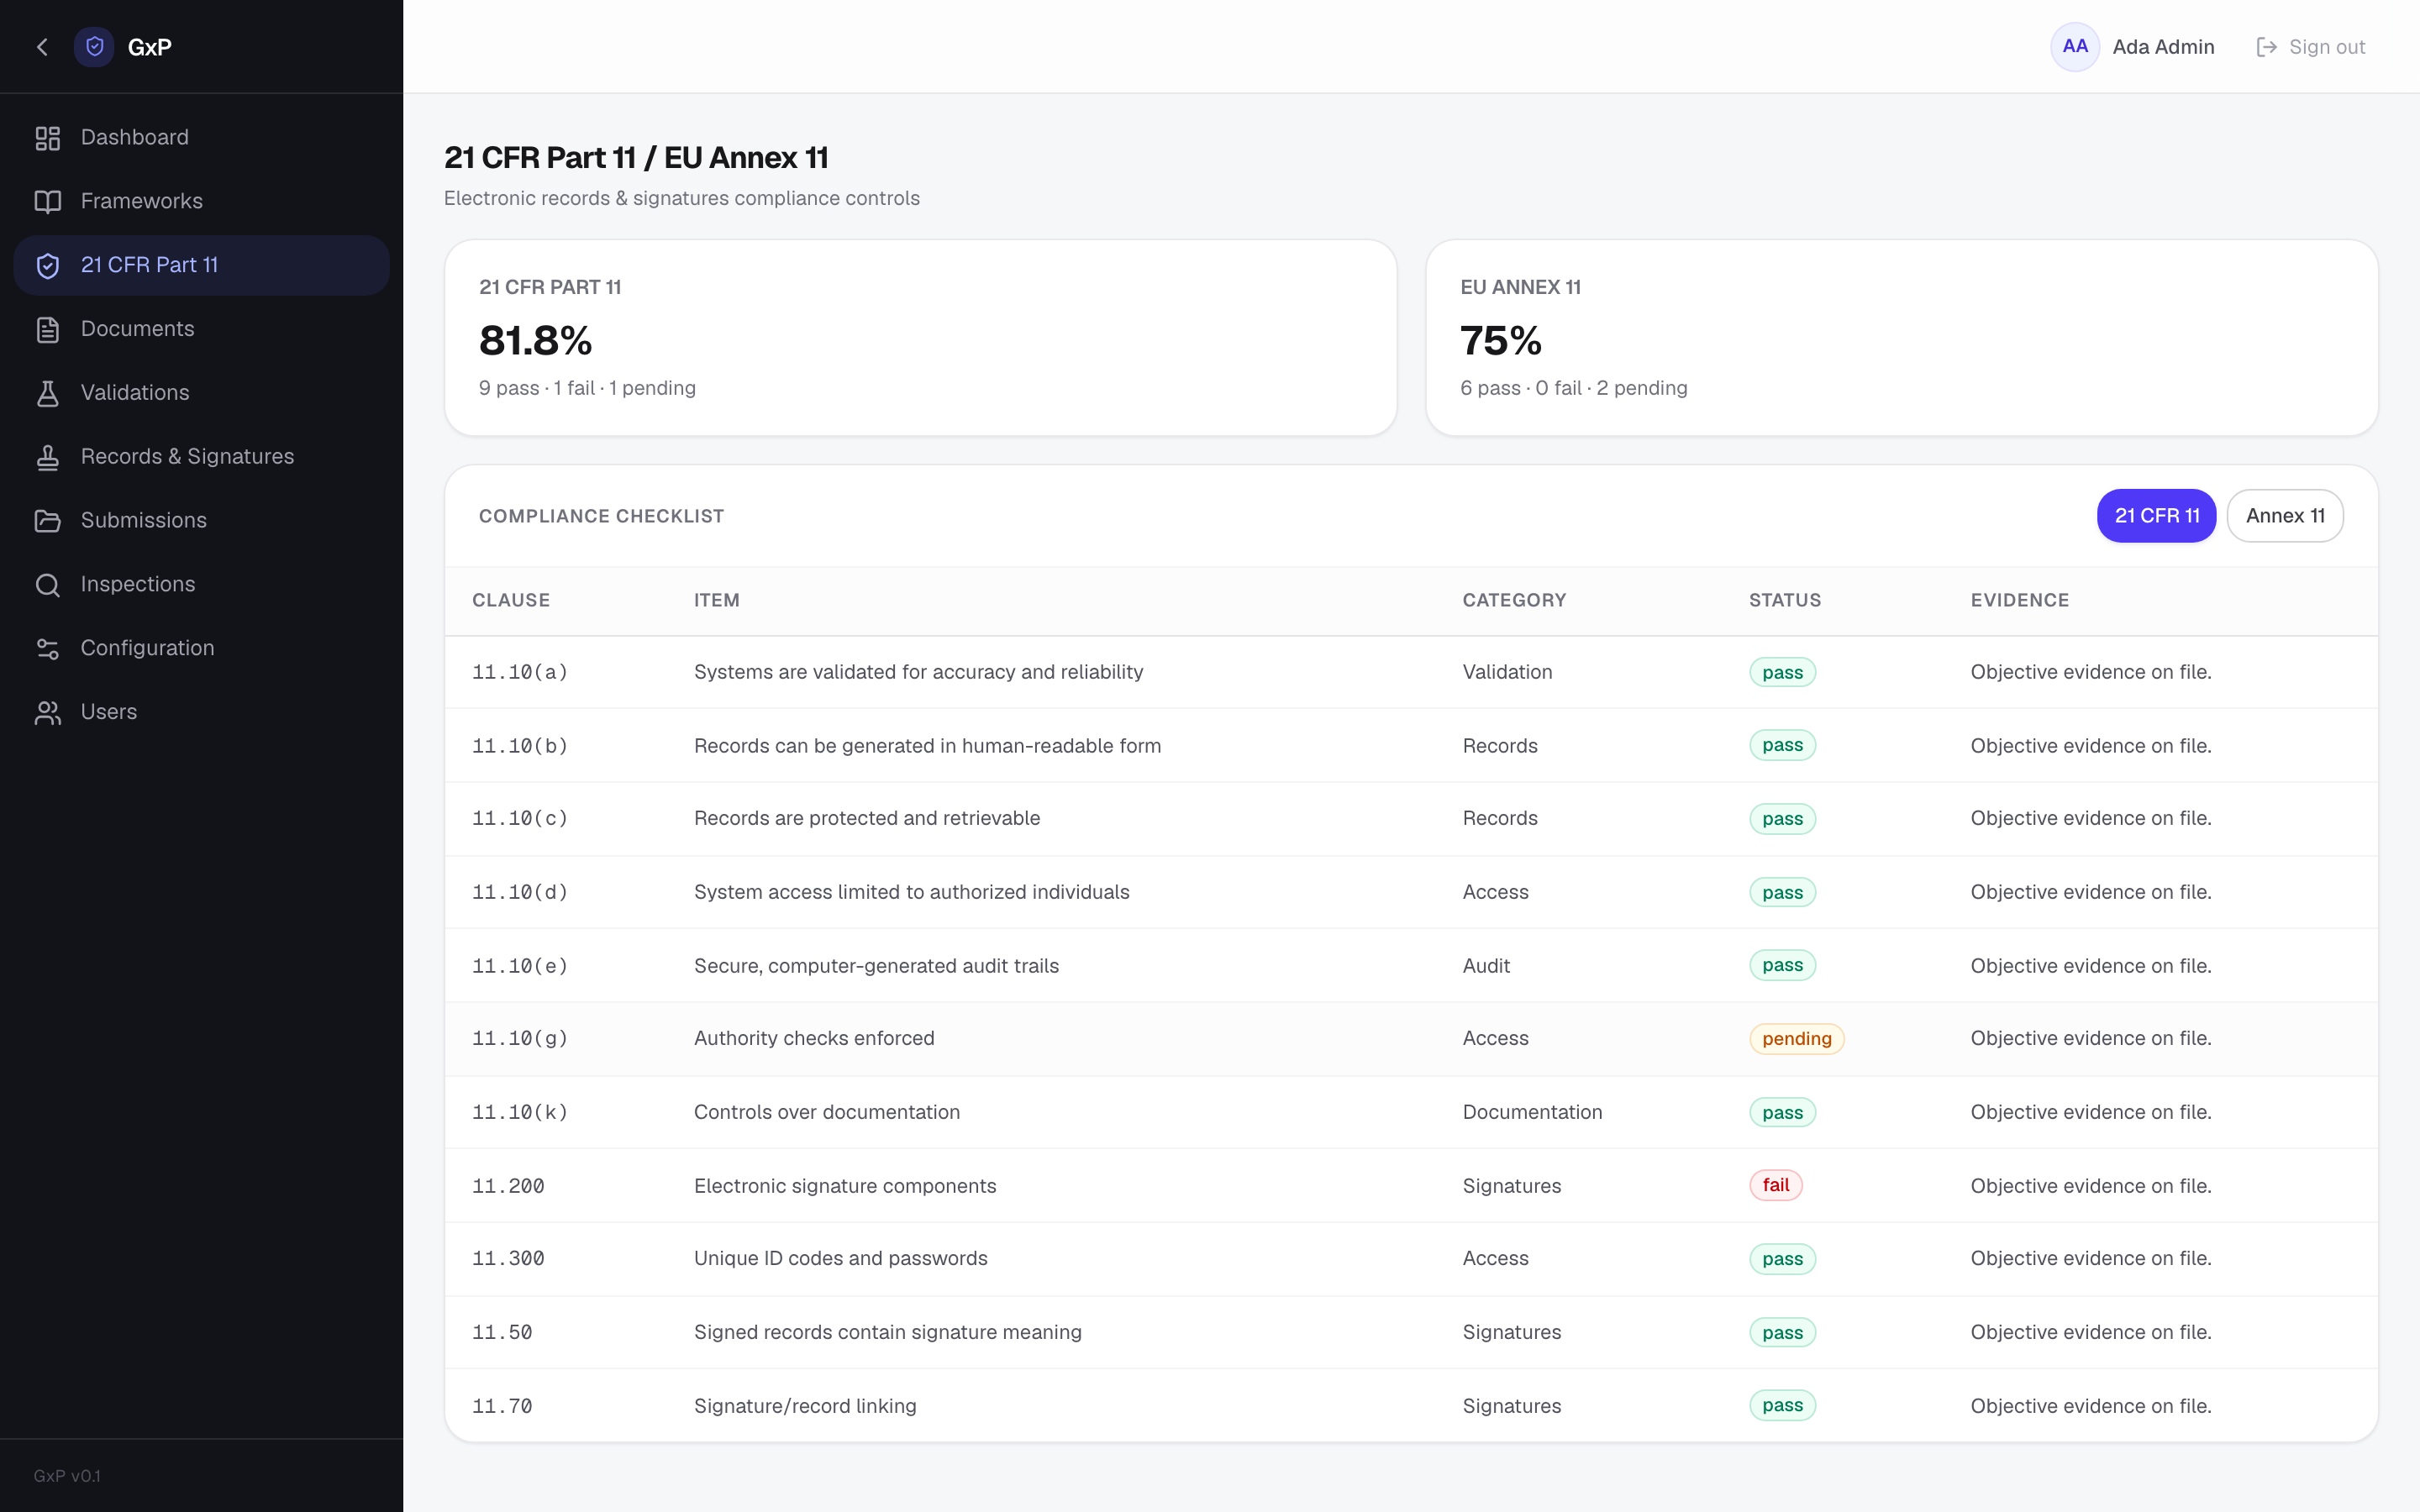This screenshot has height=1512, width=2420.
Task: Click clause 11.10(a) cell
Action: 520,672
